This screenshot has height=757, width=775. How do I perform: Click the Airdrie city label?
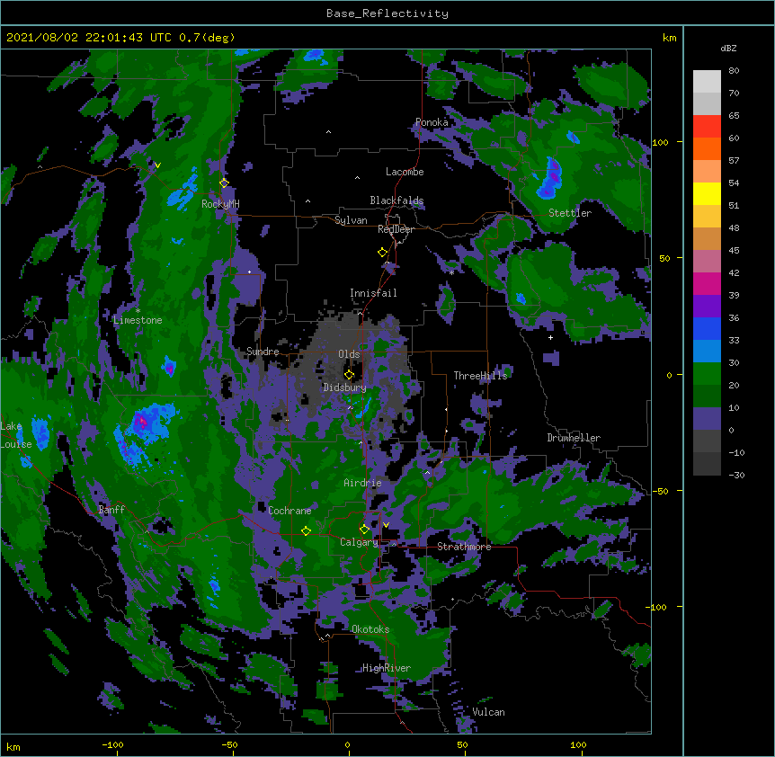pyautogui.click(x=362, y=483)
